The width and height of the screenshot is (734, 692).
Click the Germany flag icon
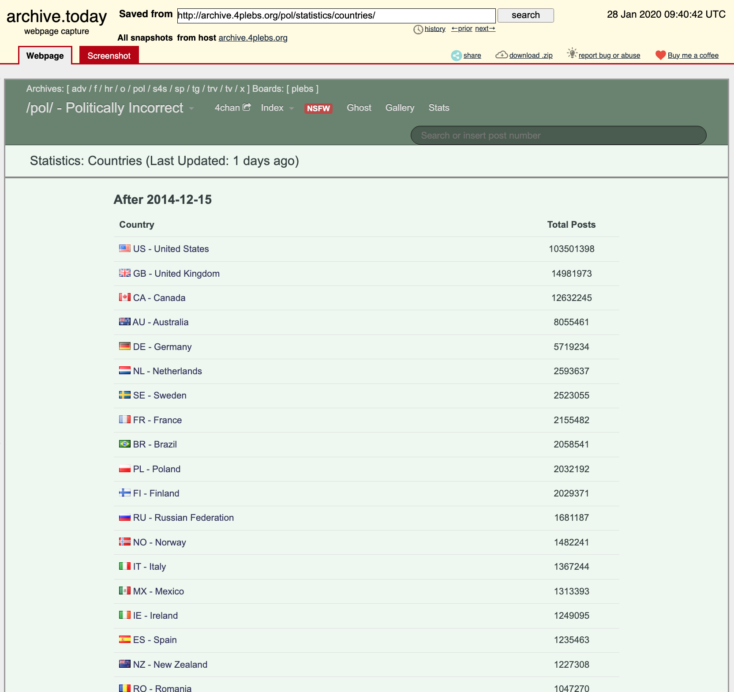125,346
